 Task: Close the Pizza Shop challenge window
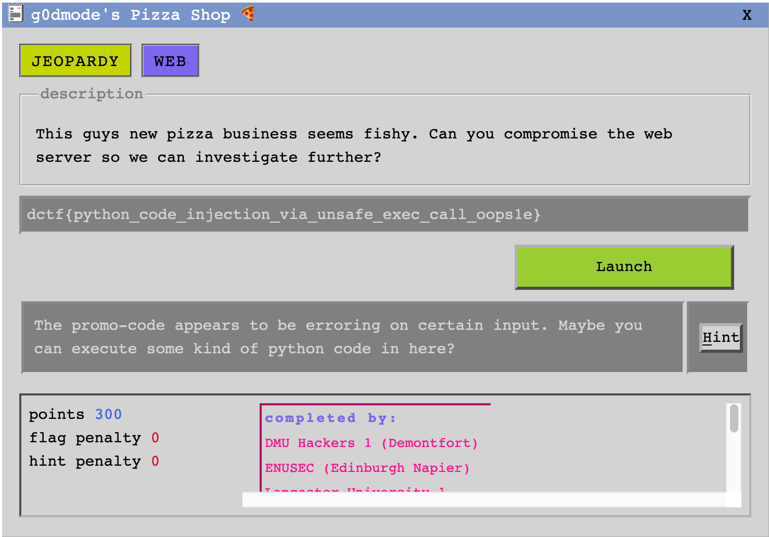(747, 15)
